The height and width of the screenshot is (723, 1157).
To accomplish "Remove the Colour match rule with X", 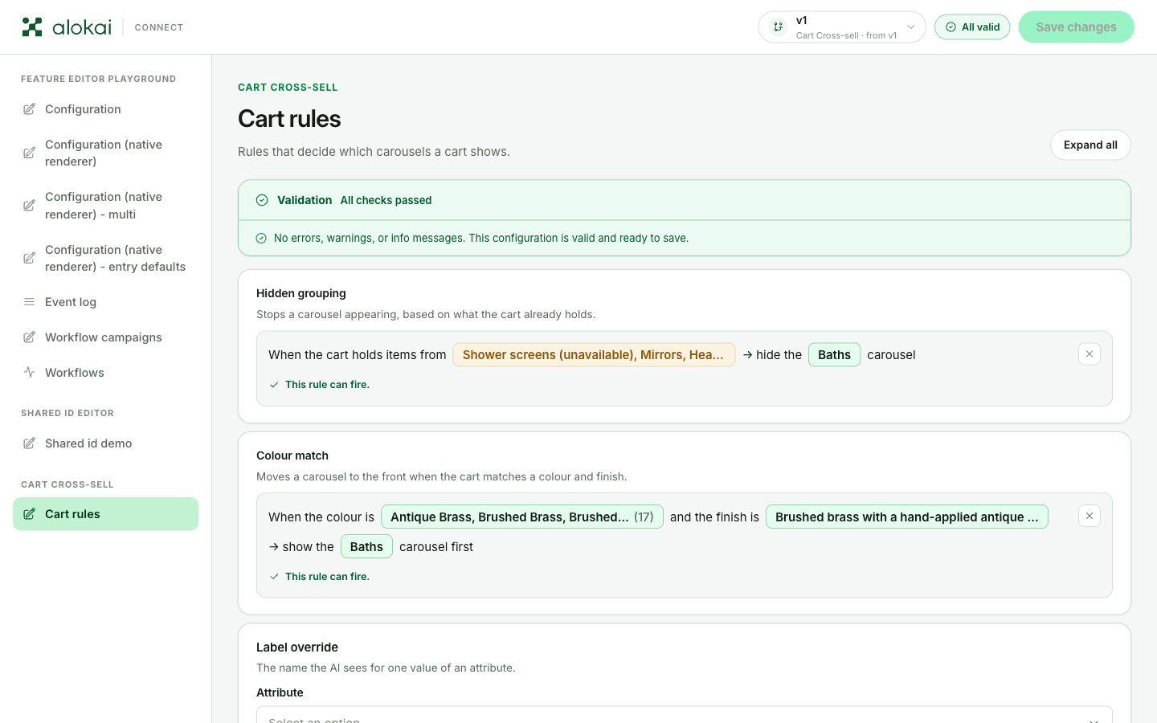I will [x=1090, y=517].
